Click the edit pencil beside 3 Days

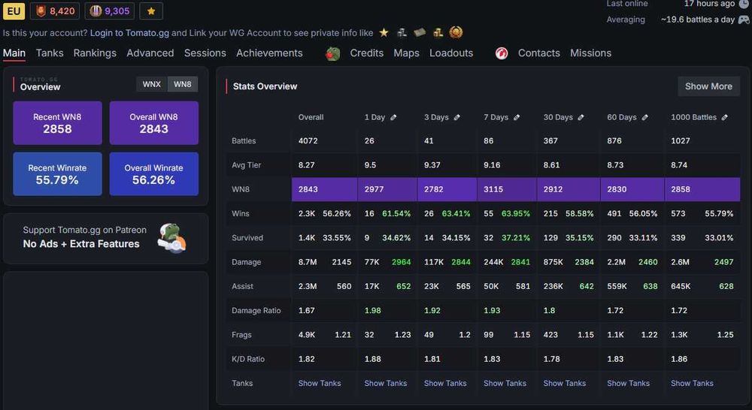[x=457, y=117]
